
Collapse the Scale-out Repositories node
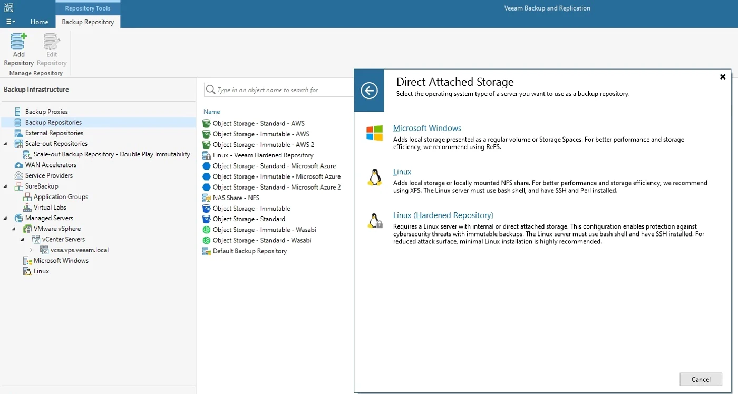click(x=6, y=144)
